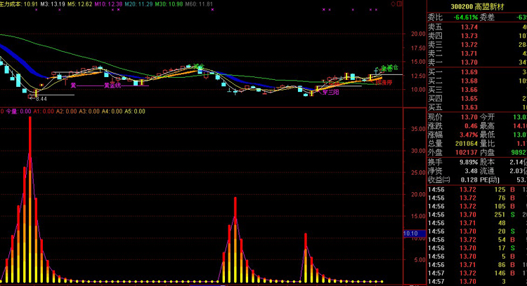This screenshot has height=286, width=527.
Task: Select the trade tick with volume 125
Action: [477, 190]
